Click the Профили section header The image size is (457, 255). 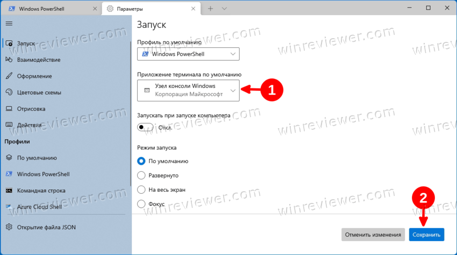click(x=17, y=142)
